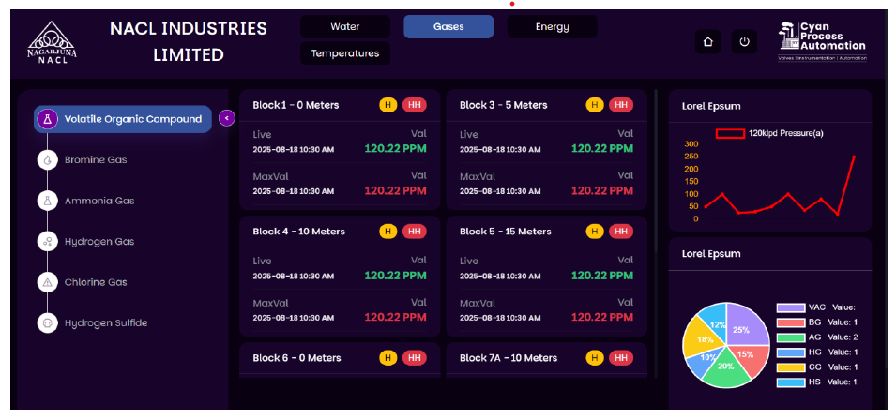This screenshot has width=896, height=419.
Task: Click the Nagarjuna NACL logo
Action: click(53, 43)
